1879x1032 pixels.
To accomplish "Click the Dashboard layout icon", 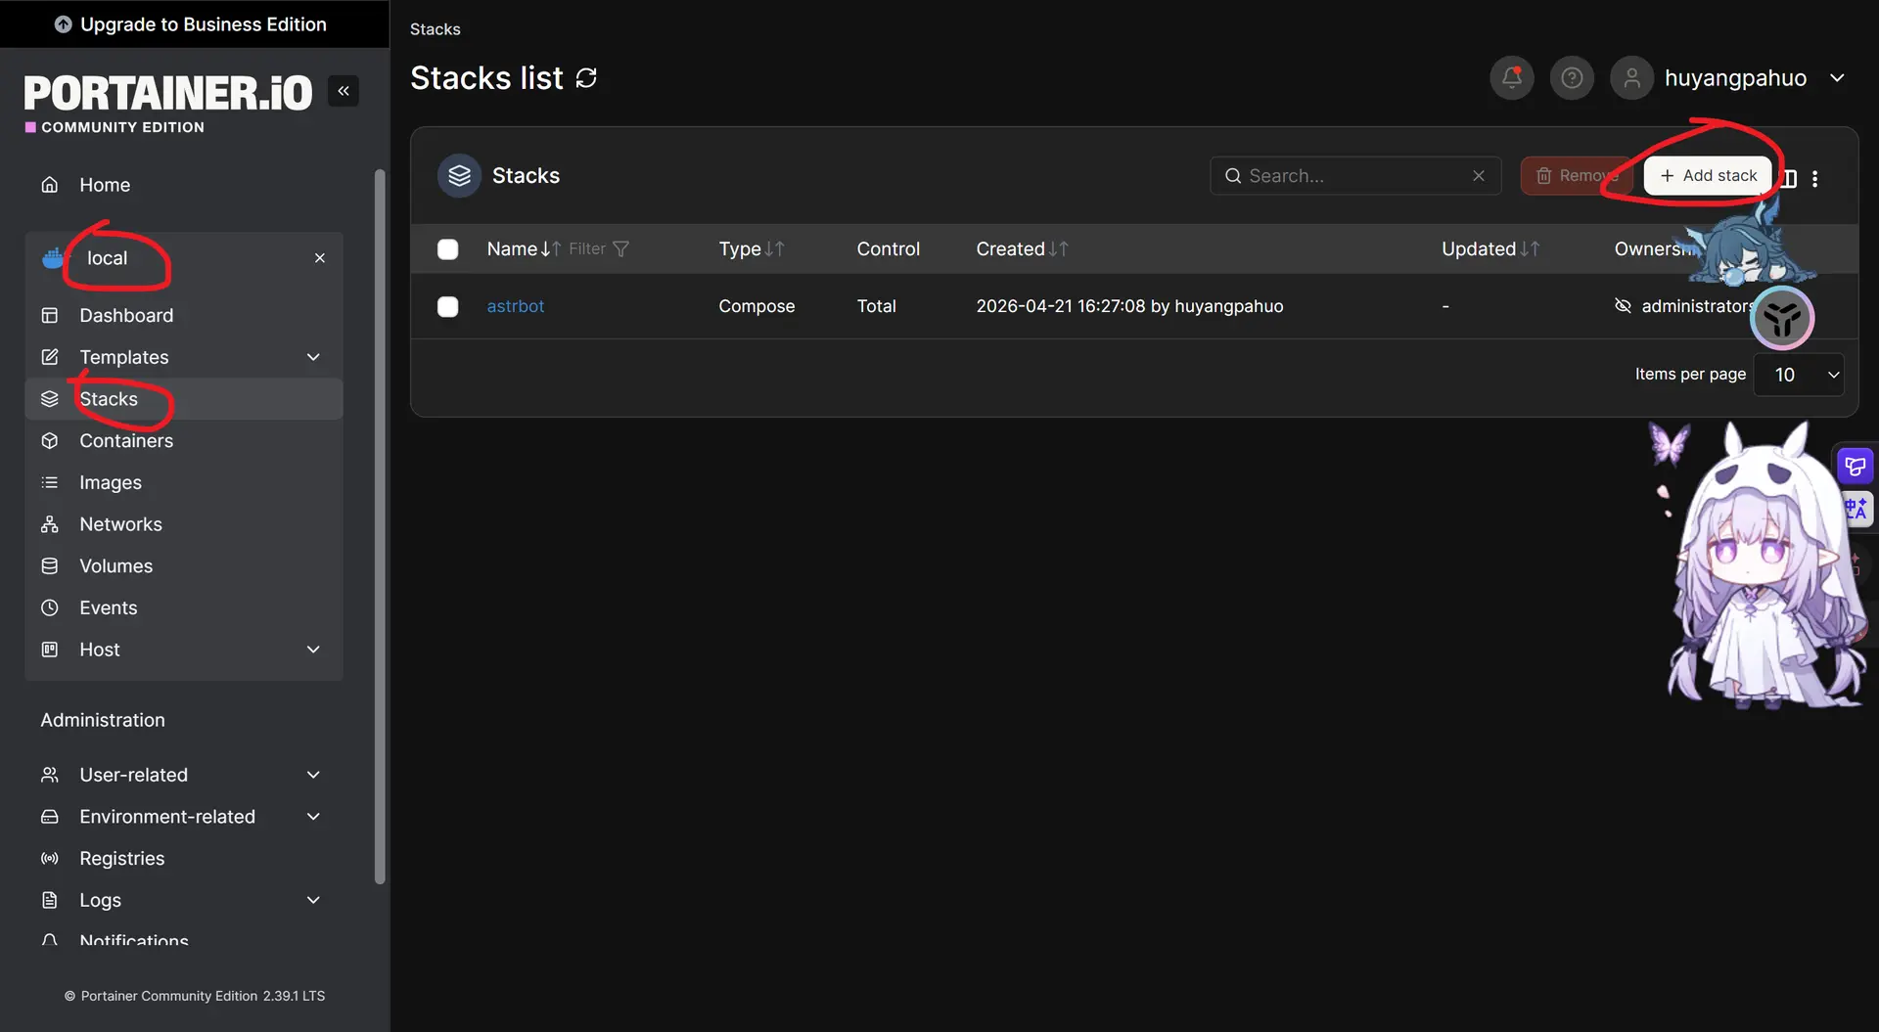I will [x=50, y=315].
